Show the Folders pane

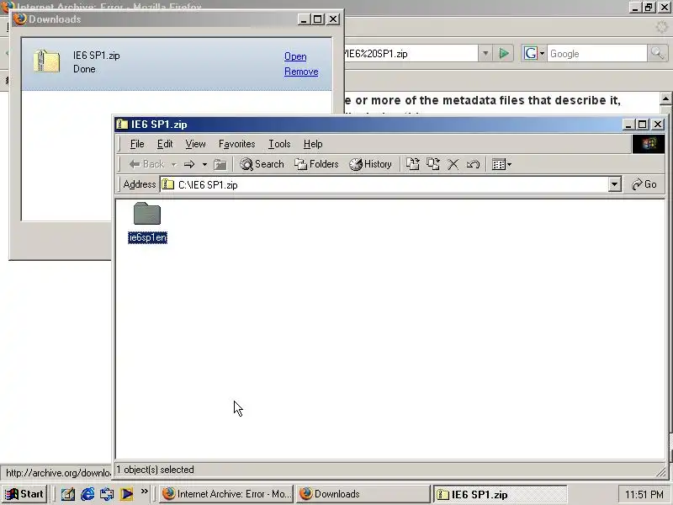pyautogui.click(x=316, y=164)
